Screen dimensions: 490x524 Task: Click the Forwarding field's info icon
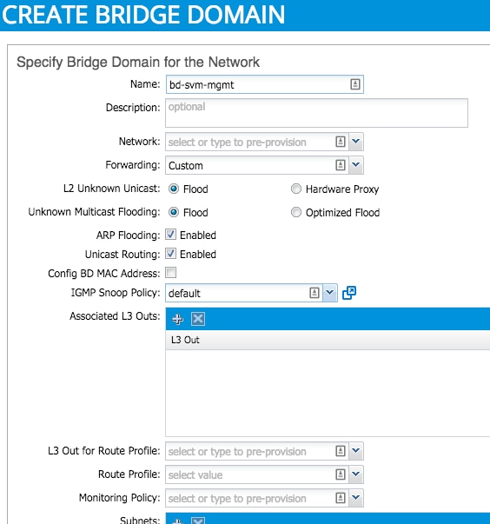tap(340, 165)
